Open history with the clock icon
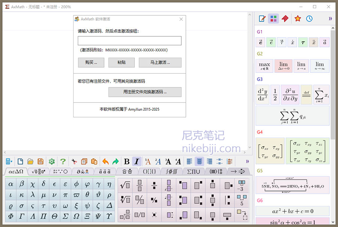This screenshot has width=338, height=227. [x=309, y=18]
